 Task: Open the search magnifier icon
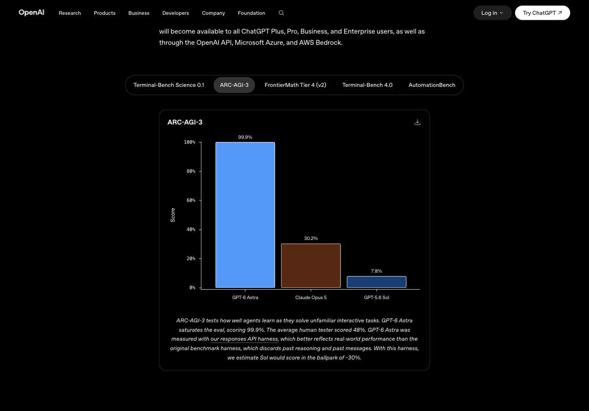(x=281, y=13)
